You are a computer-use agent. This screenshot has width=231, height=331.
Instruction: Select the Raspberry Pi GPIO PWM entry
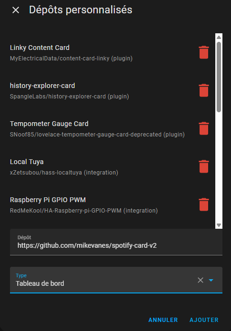point(102,204)
